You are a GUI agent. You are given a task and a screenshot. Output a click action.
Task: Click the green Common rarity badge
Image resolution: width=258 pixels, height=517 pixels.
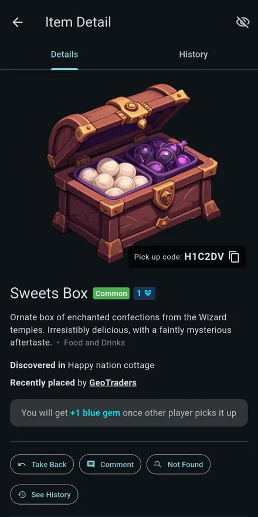(111, 293)
